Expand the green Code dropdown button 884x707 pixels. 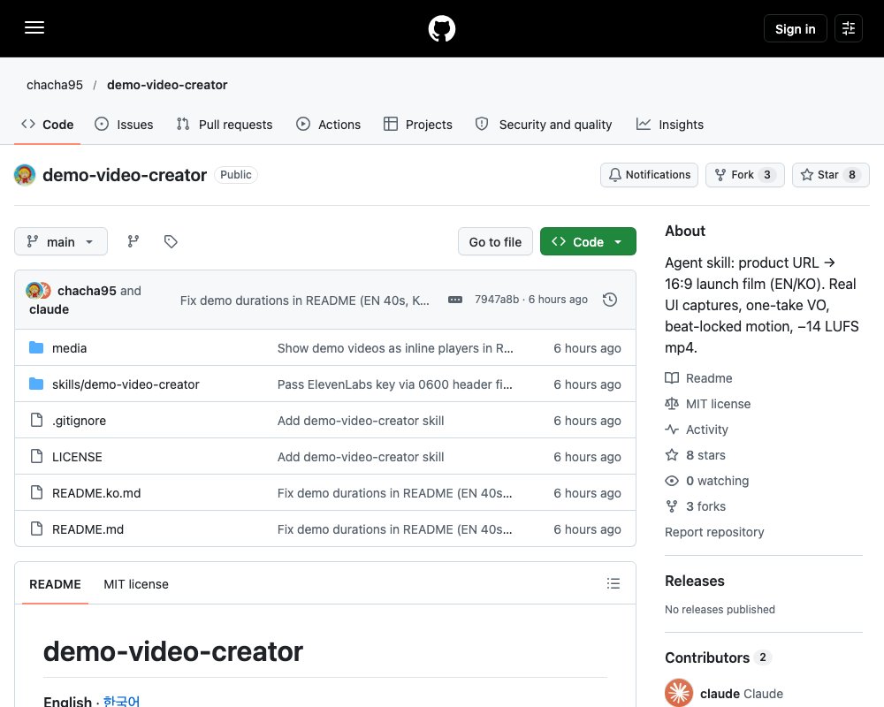pyautogui.click(x=588, y=242)
